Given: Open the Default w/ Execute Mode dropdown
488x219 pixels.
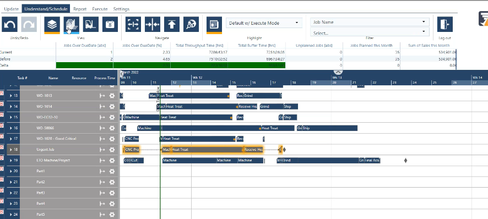Looking at the screenshot, I should [x=264, y=23].
